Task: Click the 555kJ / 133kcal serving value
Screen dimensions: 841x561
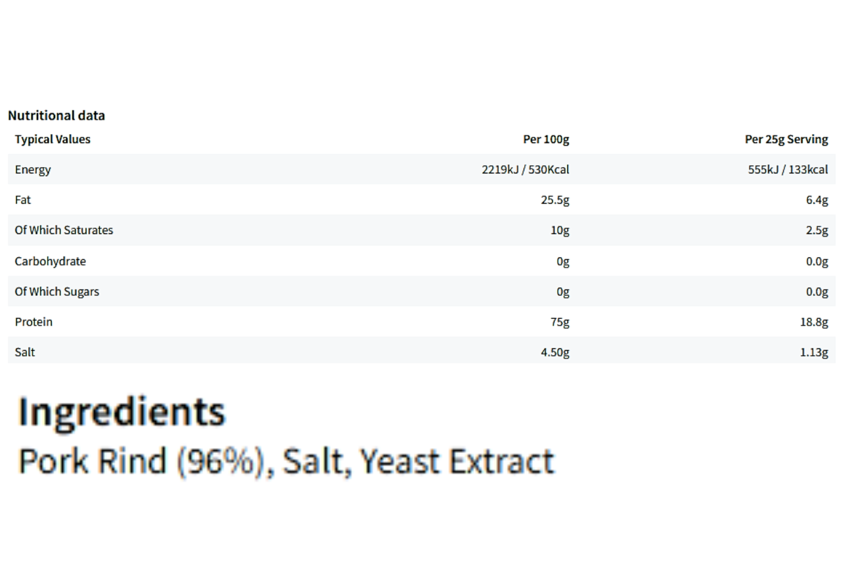Action: click(x=788, y=170)
